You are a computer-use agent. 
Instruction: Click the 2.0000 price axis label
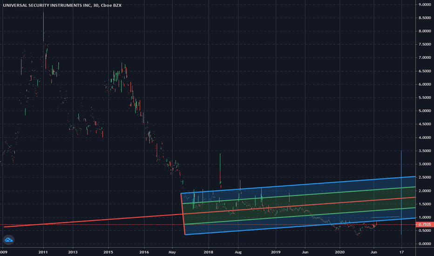coord(425,191)
